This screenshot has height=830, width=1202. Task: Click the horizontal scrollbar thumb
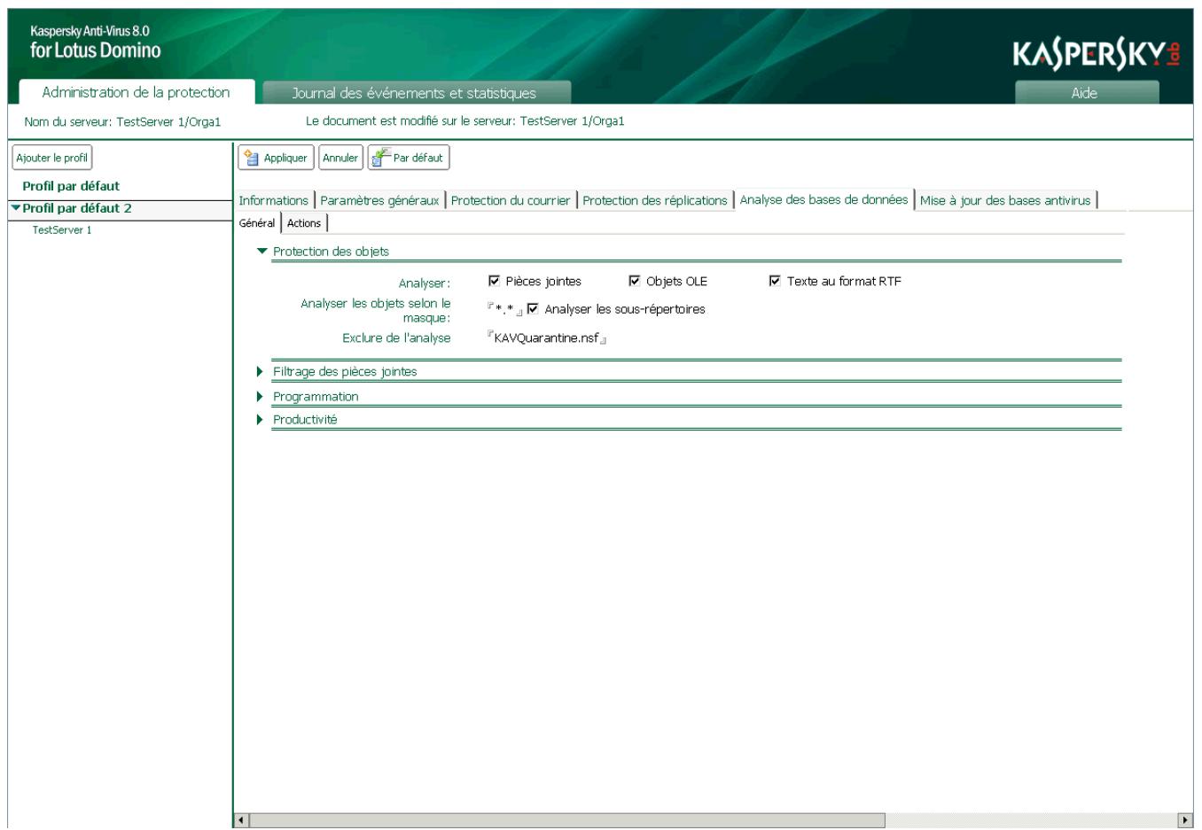click(x=567, y=820)
